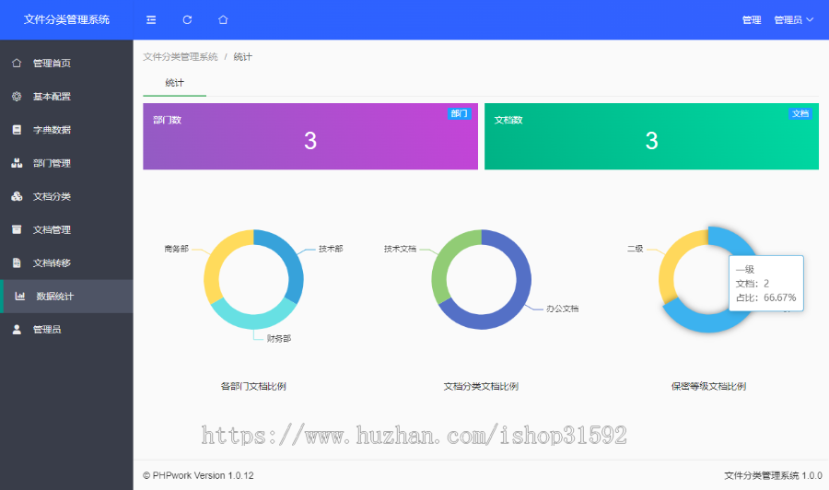Toggle the sidebar collapse icon in header
The height and width of the screenshot is (490, 829).
click(x=151, y=19)
